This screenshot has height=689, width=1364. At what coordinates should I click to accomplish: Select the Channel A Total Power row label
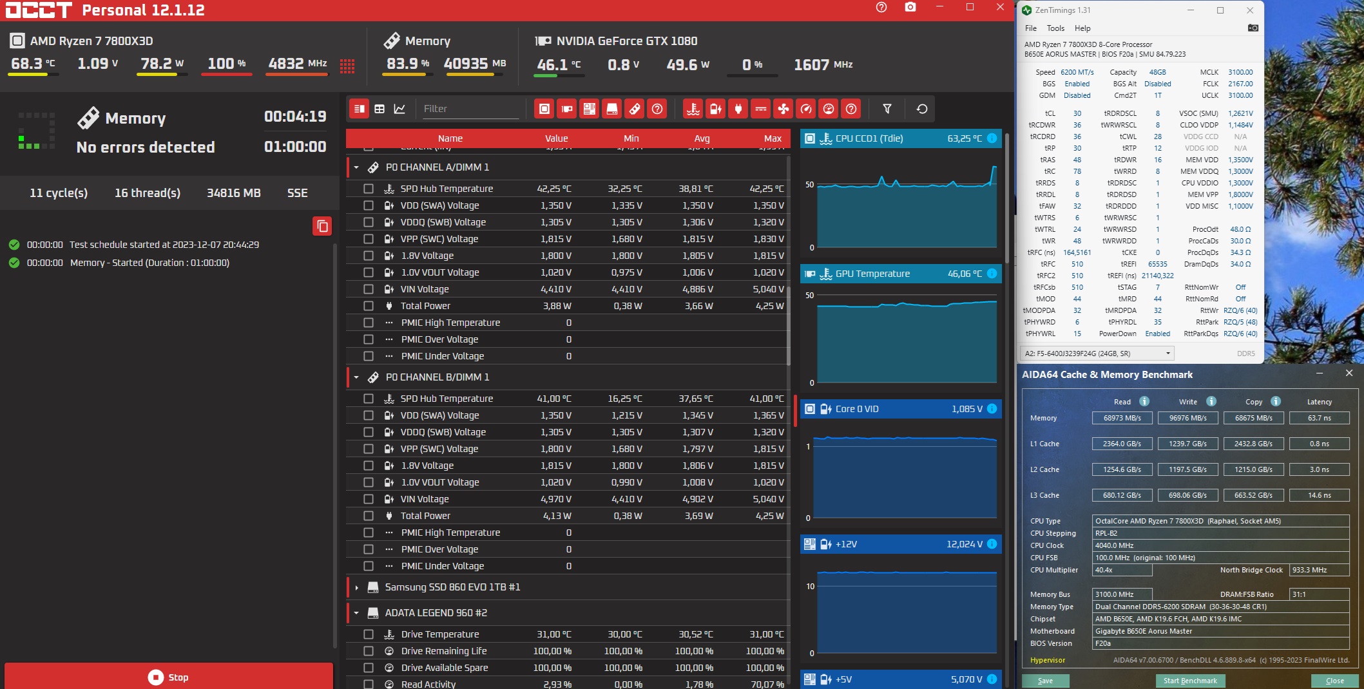pyautogui.click(x=425, y=306)
